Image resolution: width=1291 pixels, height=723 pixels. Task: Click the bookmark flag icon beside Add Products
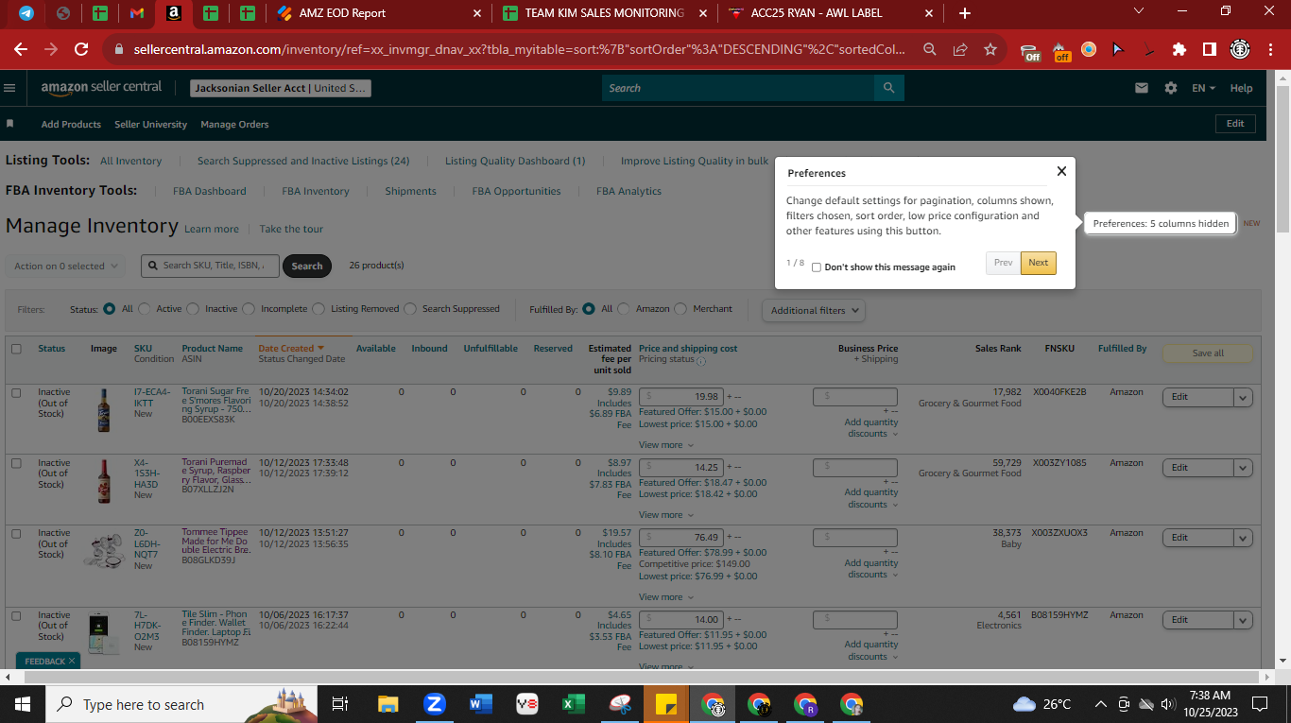pyautogui.click(x=10, y=124)
